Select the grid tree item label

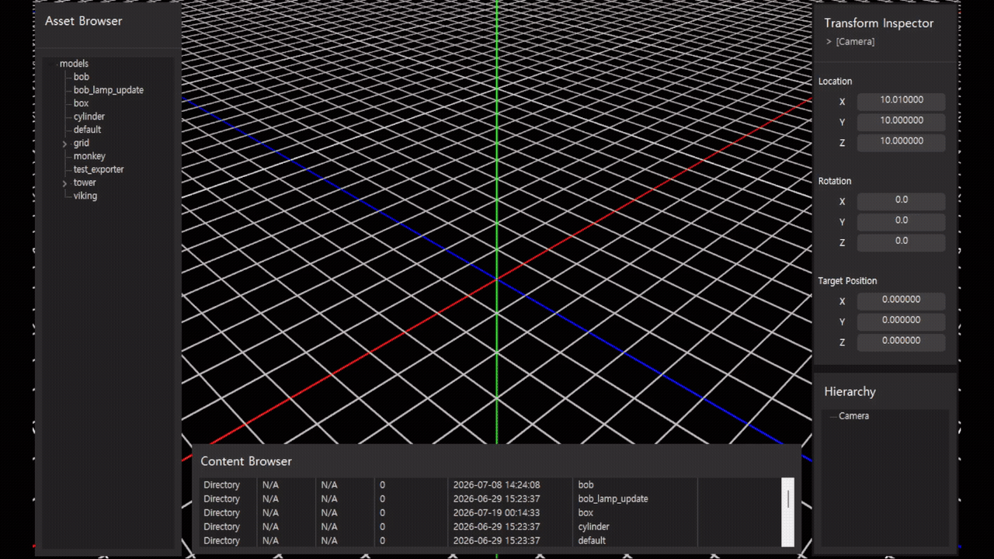(x=82, y=143)
